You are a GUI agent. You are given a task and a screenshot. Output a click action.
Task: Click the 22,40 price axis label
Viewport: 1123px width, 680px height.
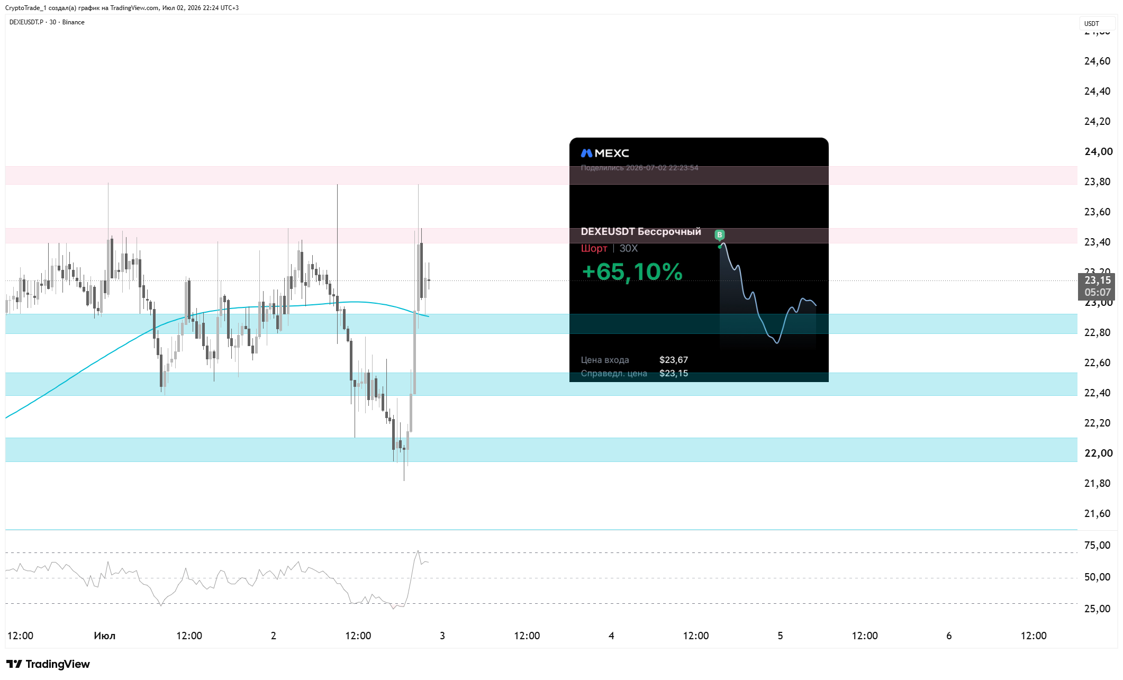click(x=1097, y=393)
